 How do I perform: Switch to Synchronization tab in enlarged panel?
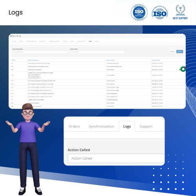(102, 126)
